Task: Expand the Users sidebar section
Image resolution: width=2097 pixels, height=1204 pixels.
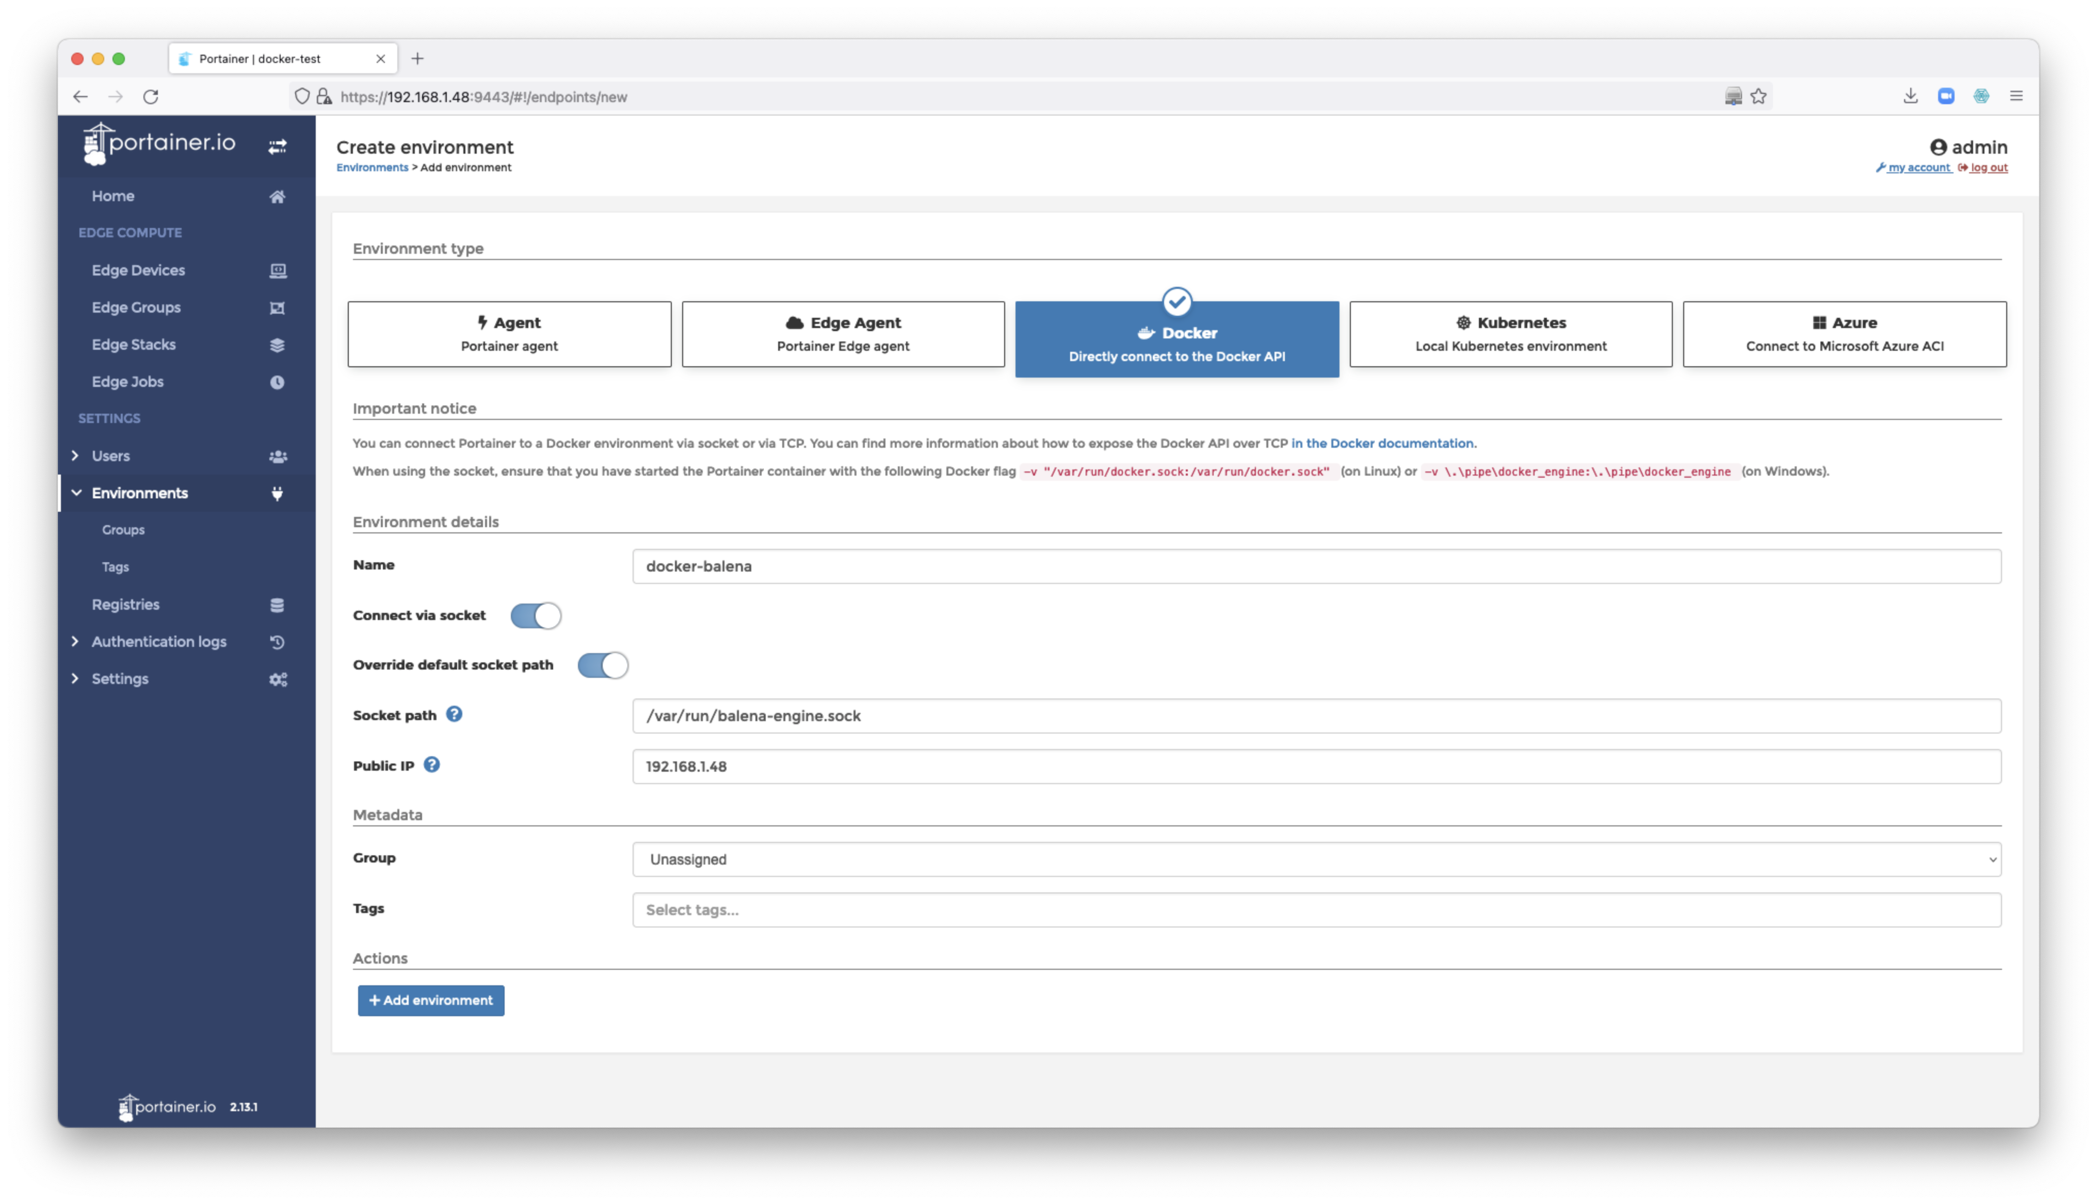Action: click(x=111, y=455)
